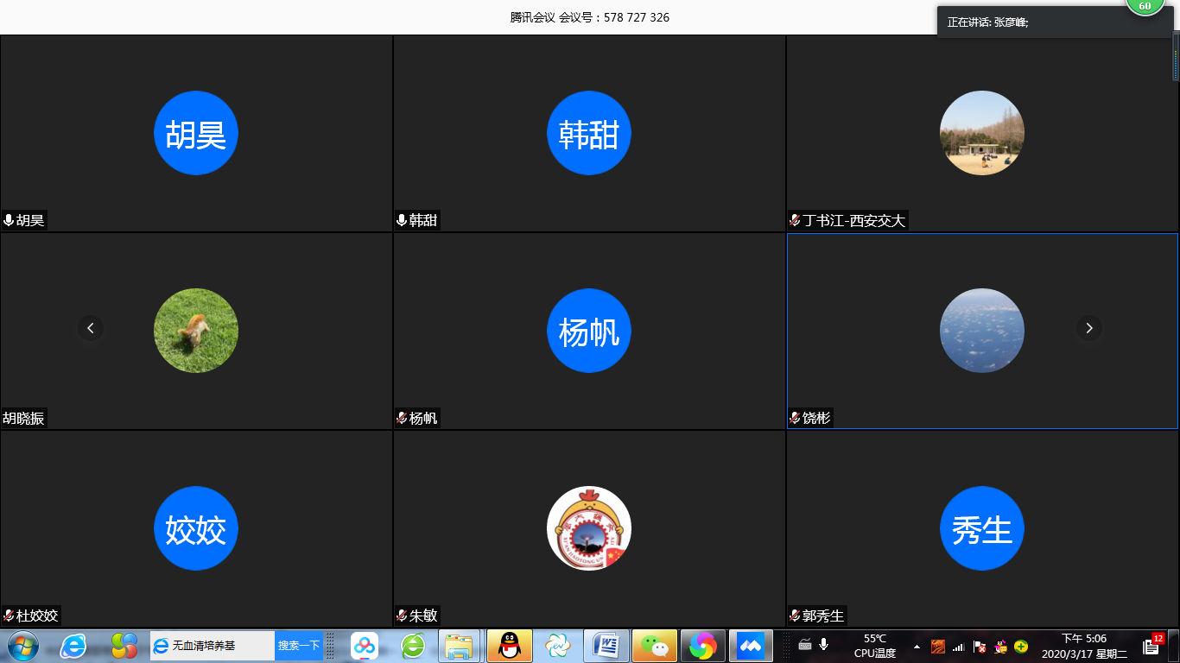Image resolution: width=1180 pixels, height=663 pixels.
Task: Open Tencent Meeting from the taskbar
Action: tap(751, 646)
